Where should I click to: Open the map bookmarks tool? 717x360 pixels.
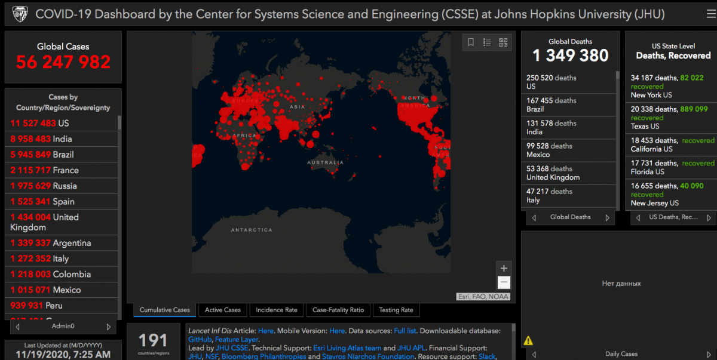click(471, 42)
